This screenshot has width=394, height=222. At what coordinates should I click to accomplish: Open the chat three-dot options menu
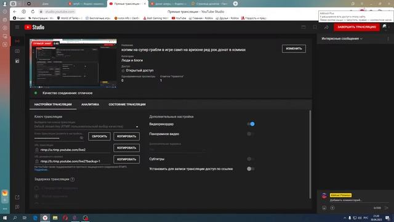[x=388, y=38]
